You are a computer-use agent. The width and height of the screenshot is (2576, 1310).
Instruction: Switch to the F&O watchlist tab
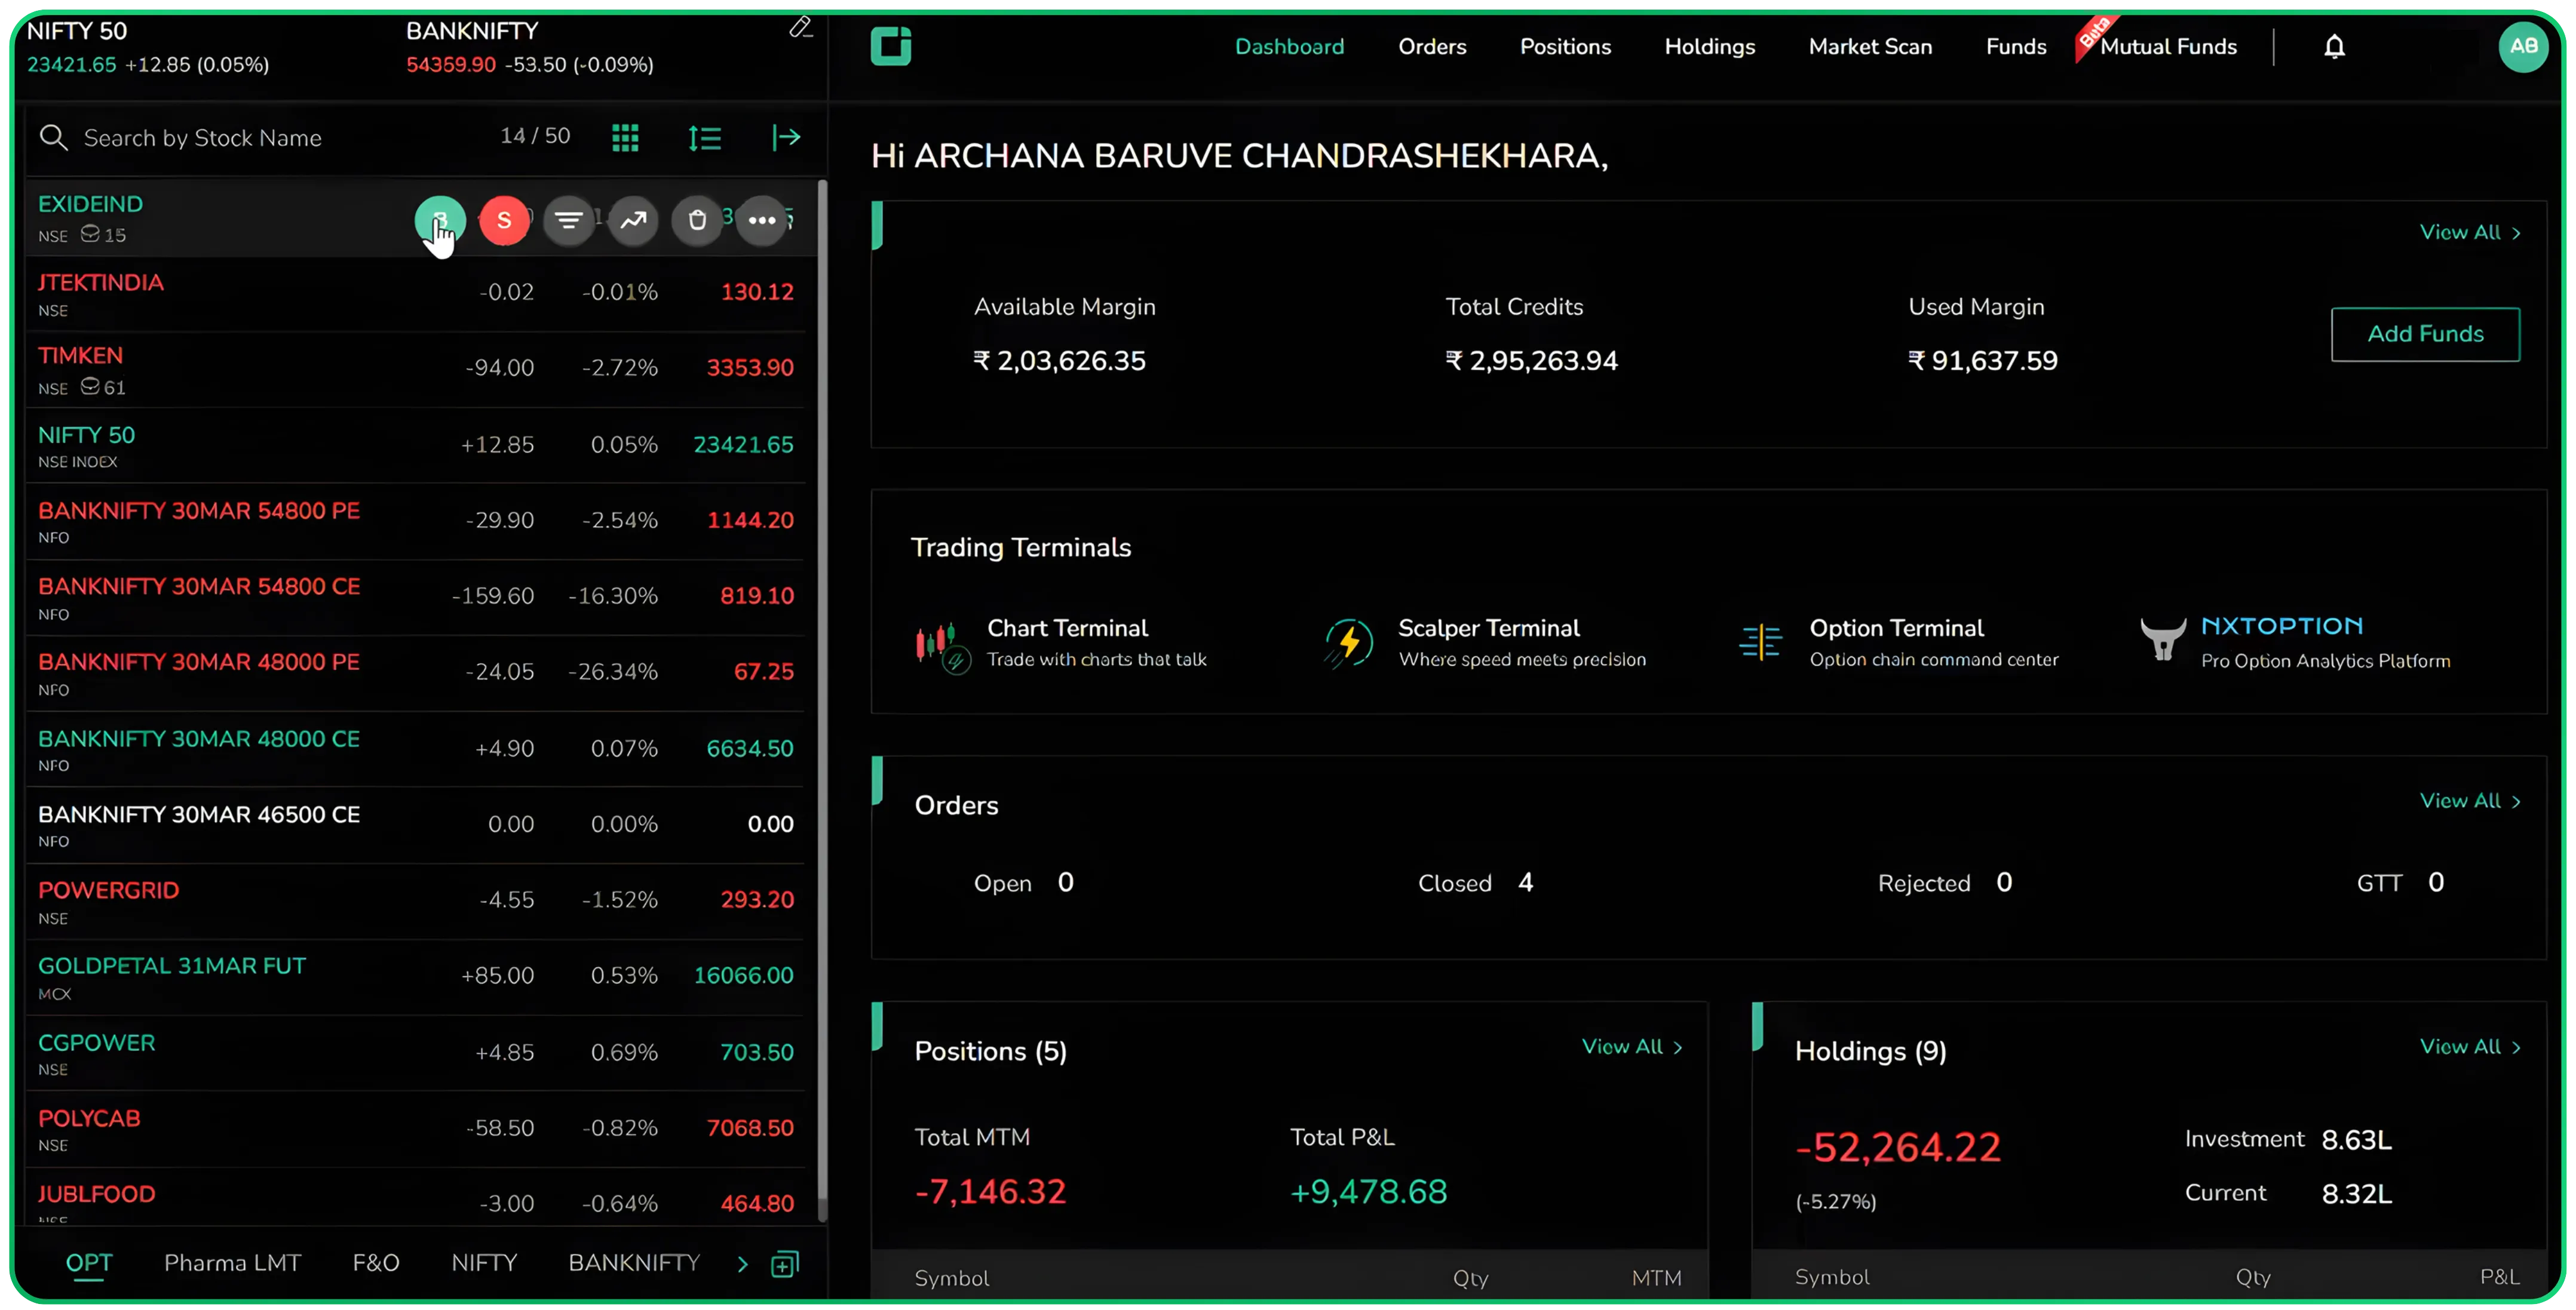tap(377, 1262)
